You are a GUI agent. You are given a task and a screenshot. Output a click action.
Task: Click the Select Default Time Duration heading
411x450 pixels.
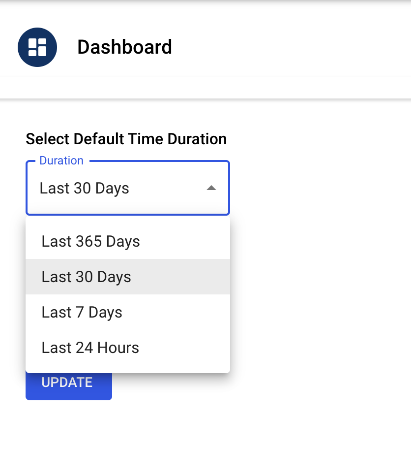coord(126,139)
